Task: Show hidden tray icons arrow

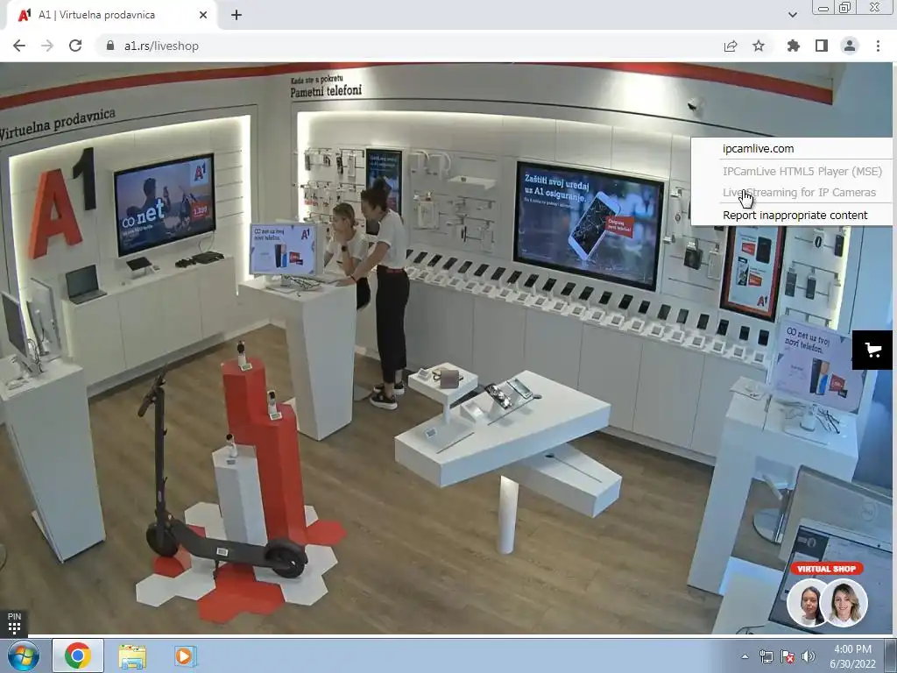Action: tap(745, 656)
